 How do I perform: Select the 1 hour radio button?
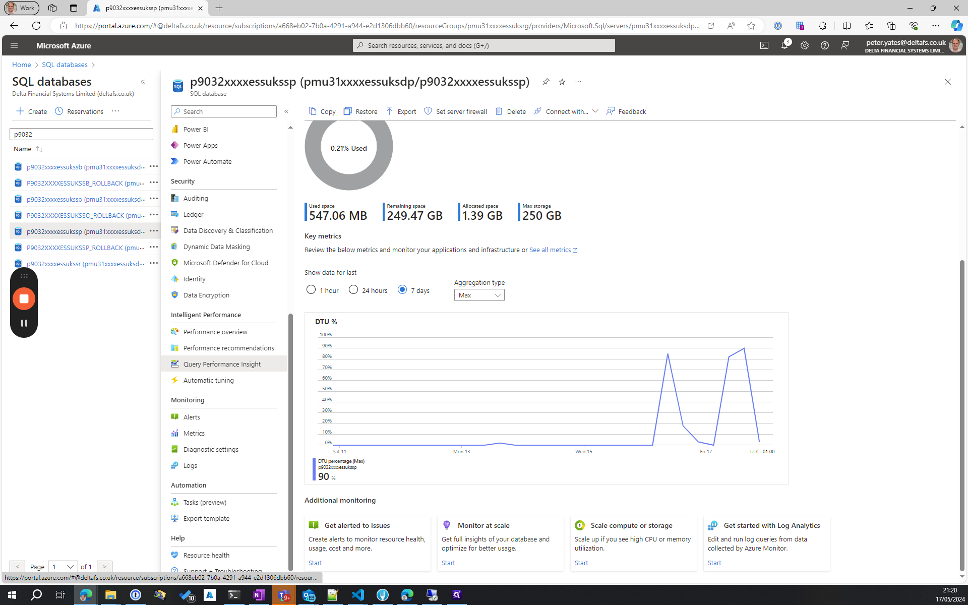point(311,290)
